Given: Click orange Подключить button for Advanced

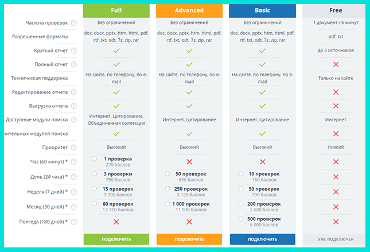Looking at the screenshot, I should click(189, 239).
